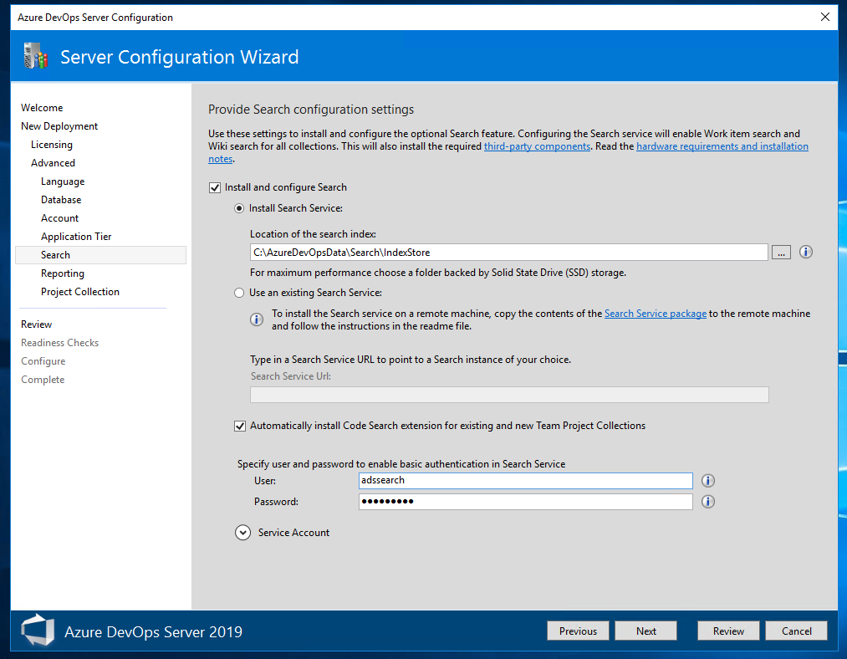Click the info icon beside search index location
Viewport: 847px width, 659px height.
point(805,253)
